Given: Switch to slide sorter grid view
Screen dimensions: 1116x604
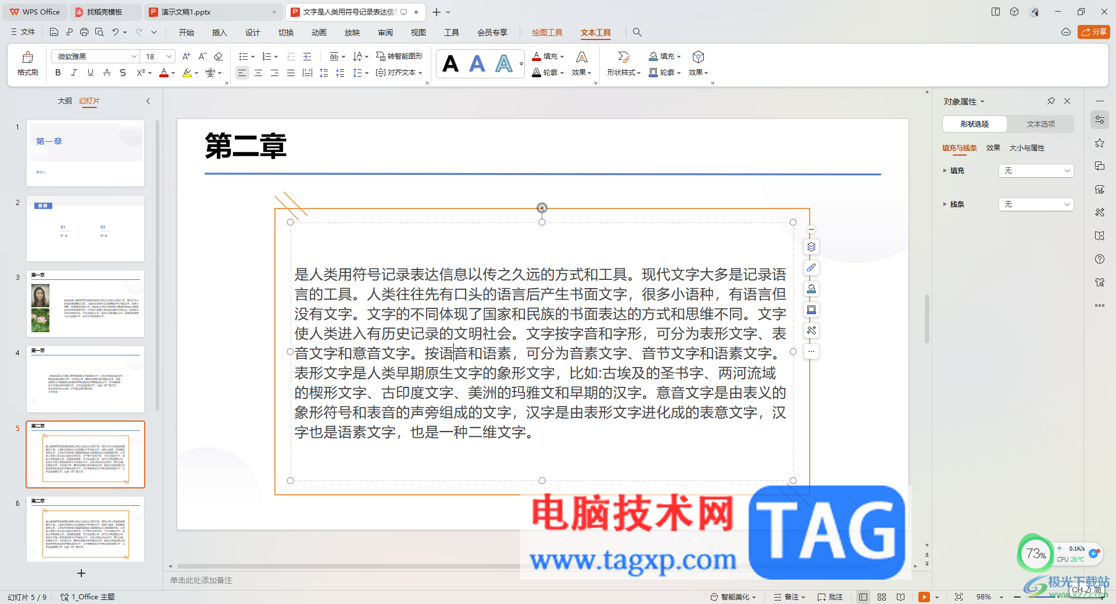Looking at the screenshot, I should [882, 597].
